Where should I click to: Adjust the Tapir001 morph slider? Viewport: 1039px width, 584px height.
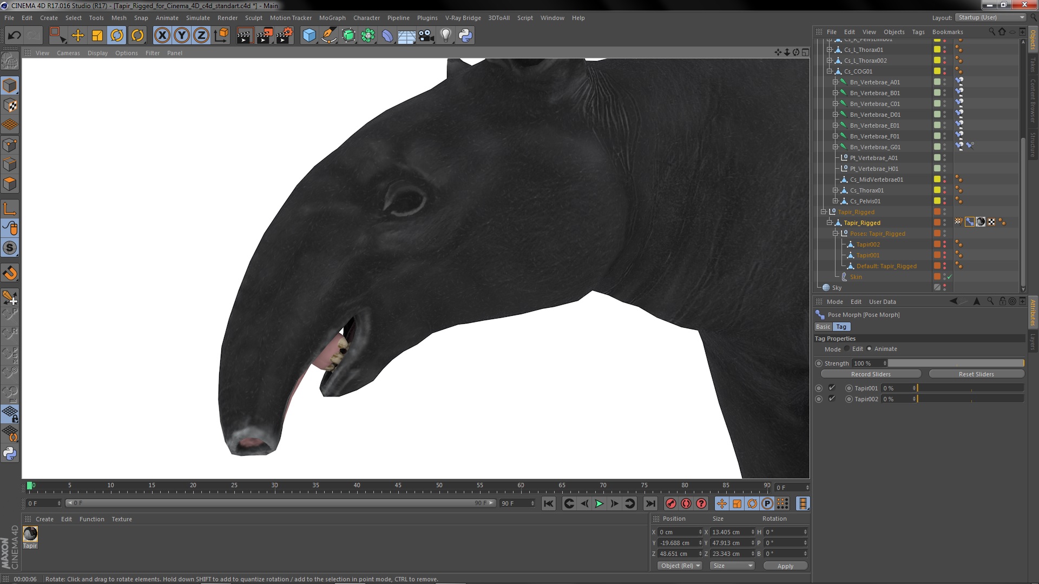coord(970,388)
